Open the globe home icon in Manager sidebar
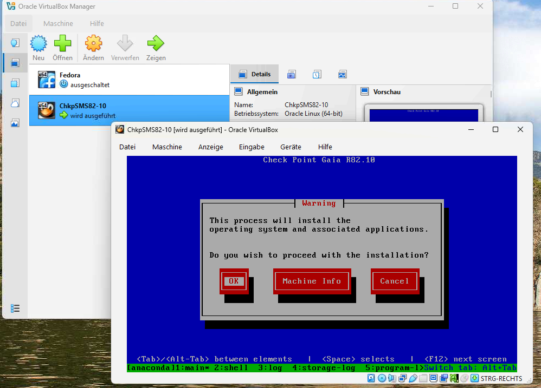The width and height of the screenshot is (541, 388). click(15, 43)
